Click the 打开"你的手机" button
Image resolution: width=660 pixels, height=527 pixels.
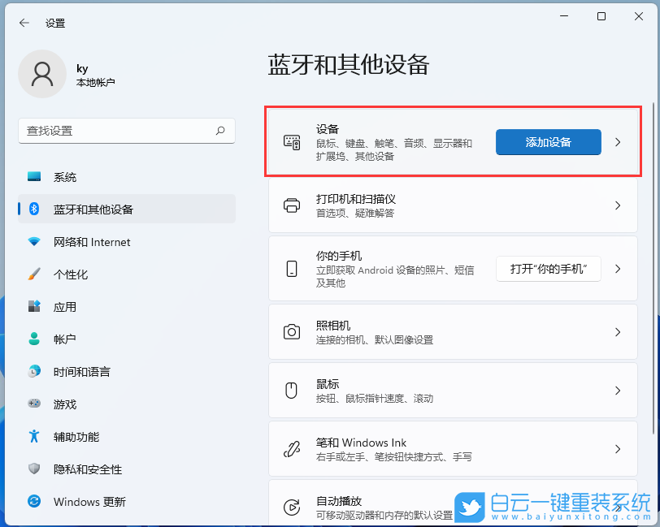[546, 269]
